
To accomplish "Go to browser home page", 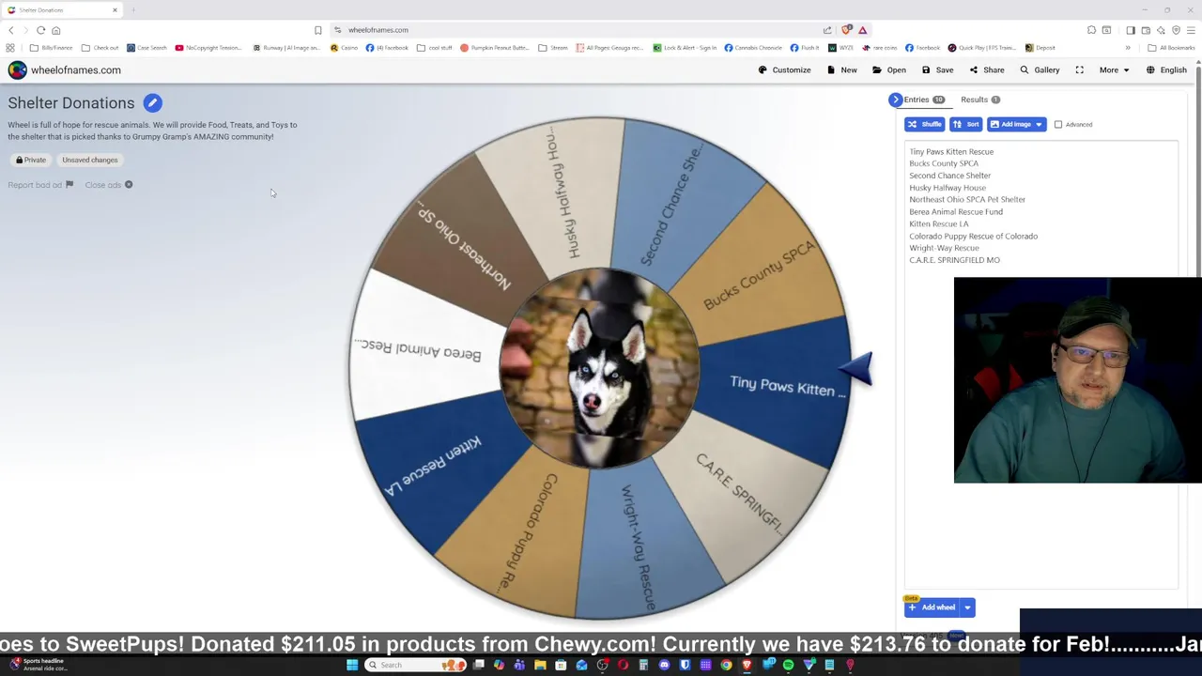I will click(x=55, y=30).
